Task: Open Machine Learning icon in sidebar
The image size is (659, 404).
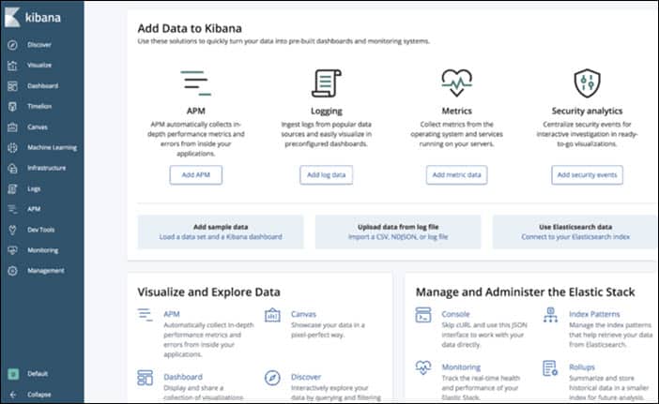Action: (12, 148)
